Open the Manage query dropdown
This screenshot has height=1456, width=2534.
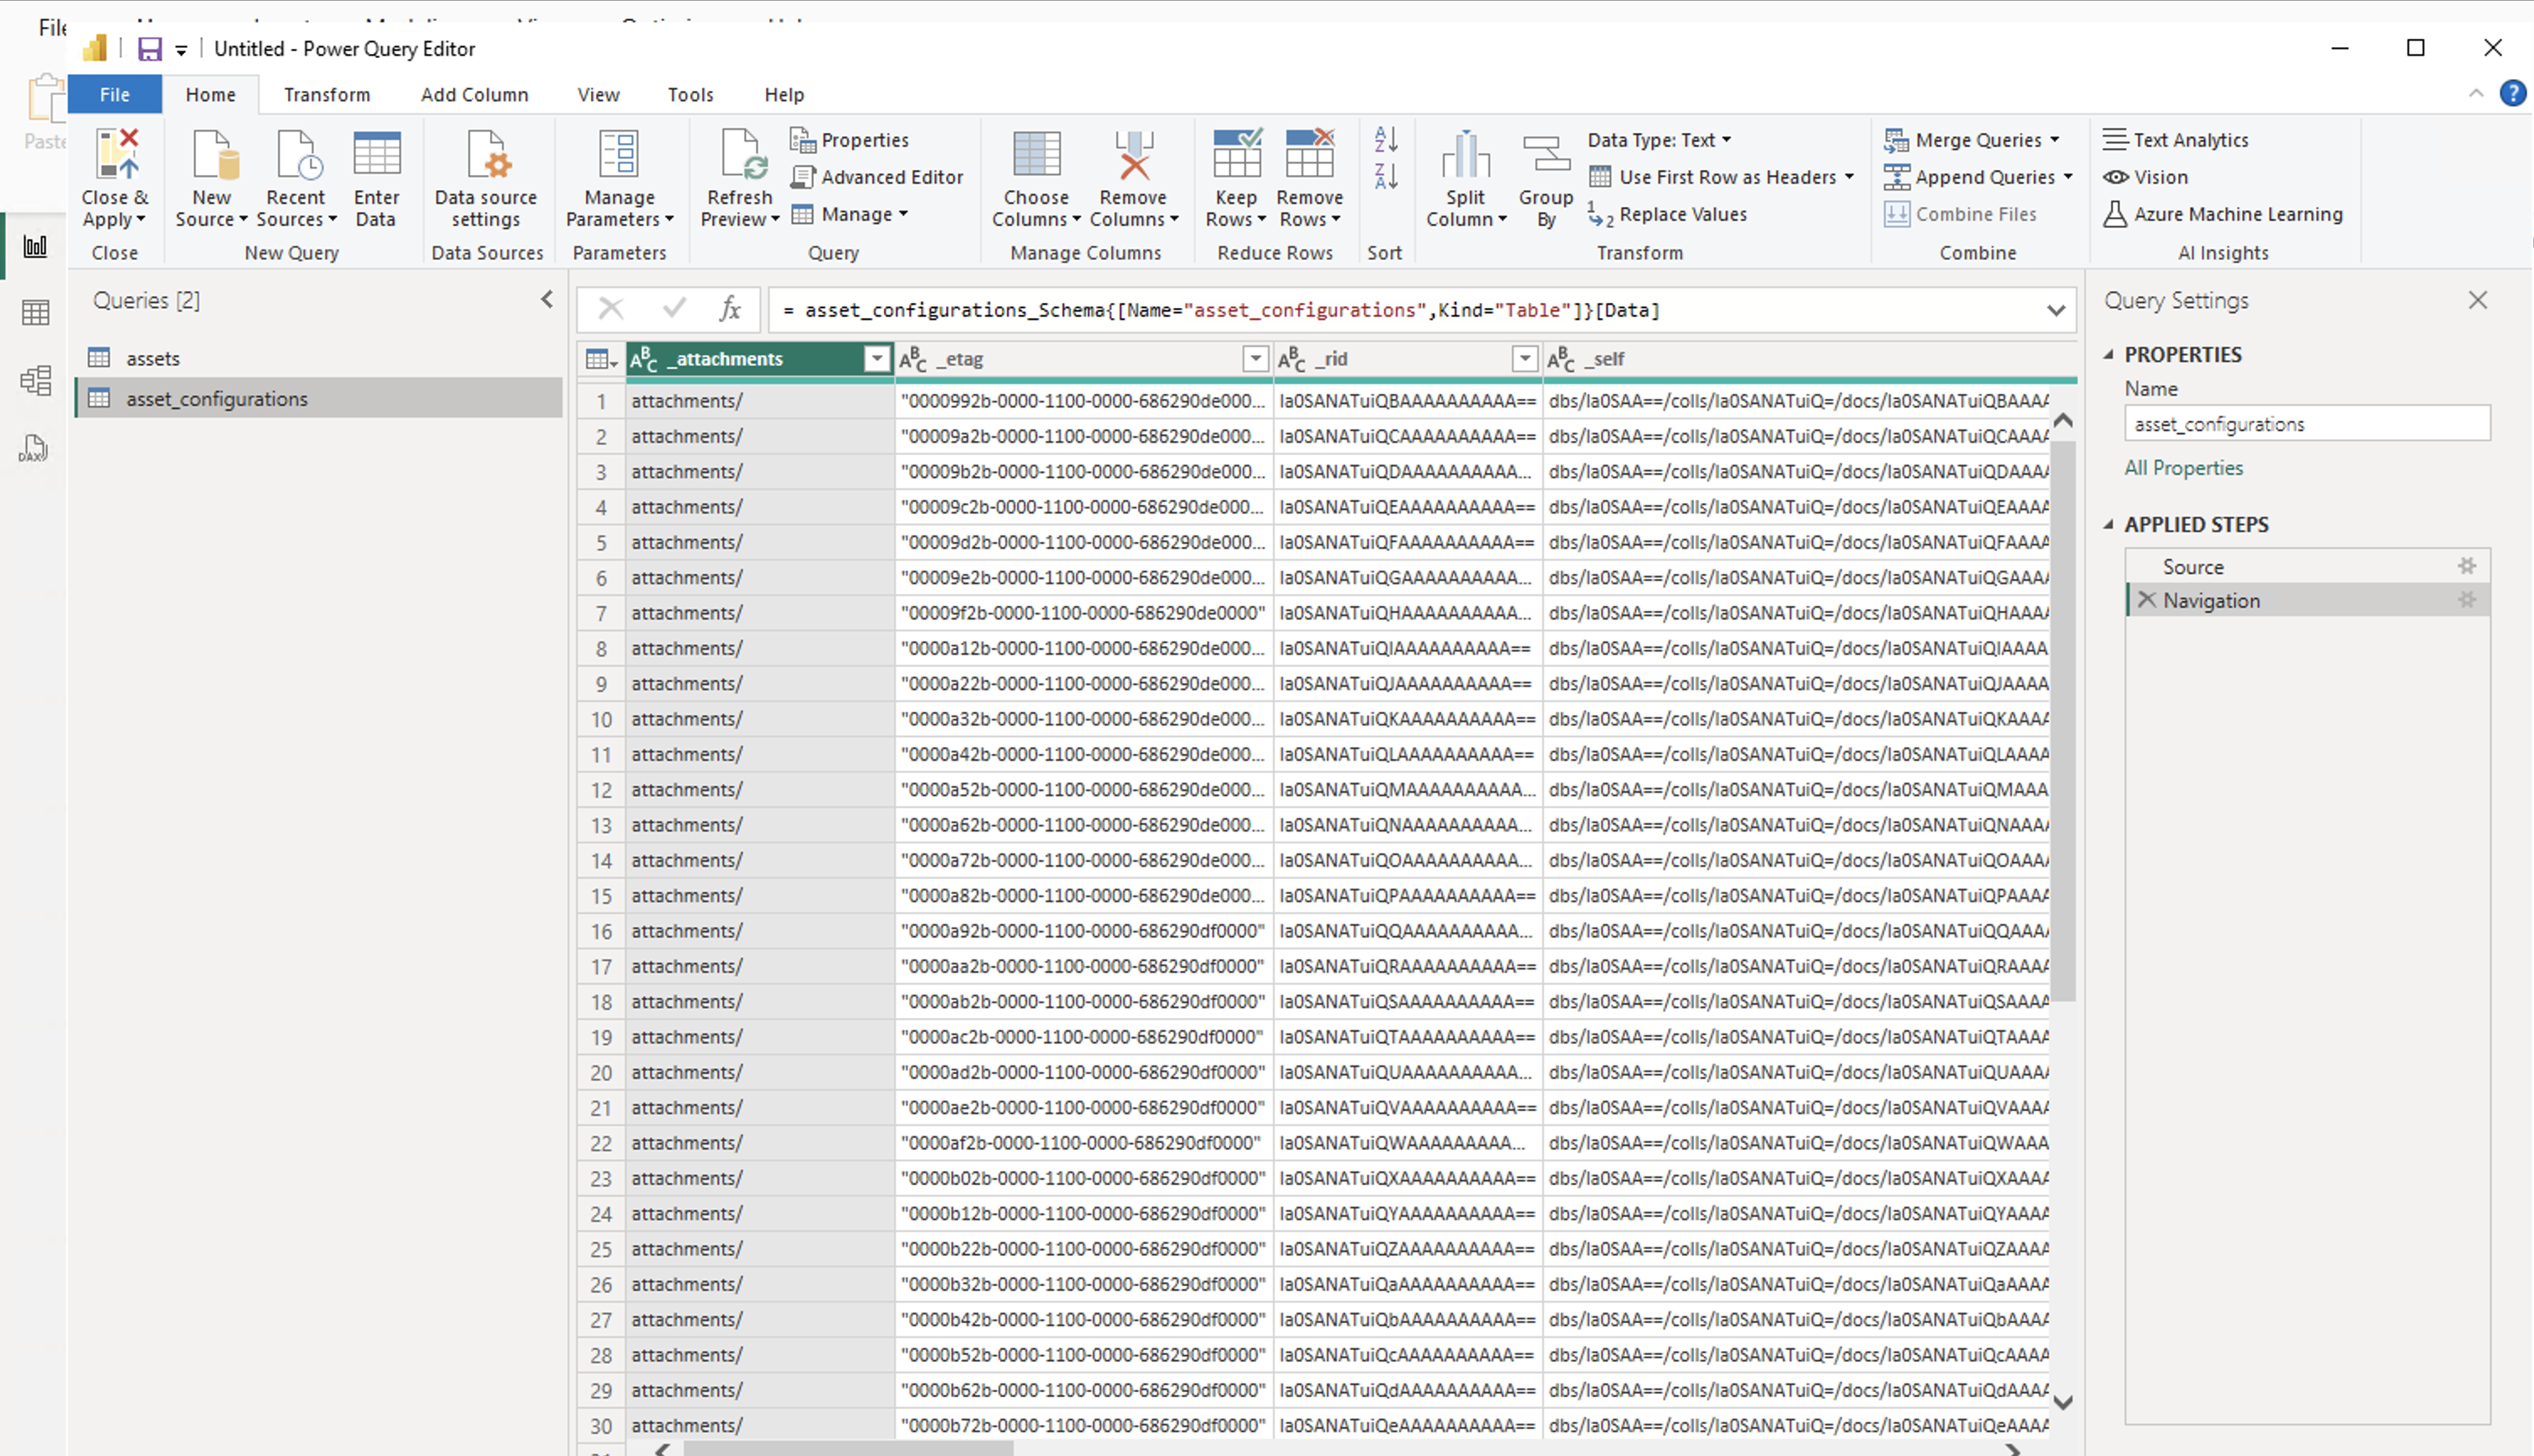point(850,214)
